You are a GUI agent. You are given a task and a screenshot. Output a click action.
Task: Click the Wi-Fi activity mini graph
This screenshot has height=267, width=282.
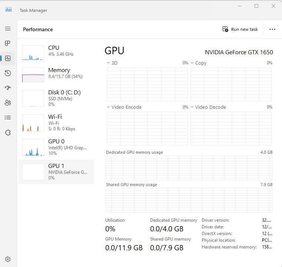click(x=33, y=123)
